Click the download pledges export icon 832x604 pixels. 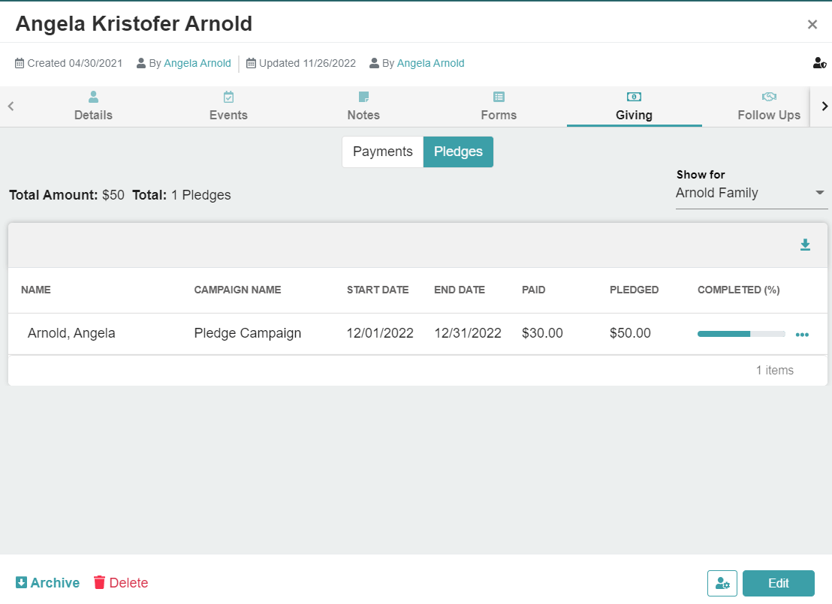click(x=805, y=245)
